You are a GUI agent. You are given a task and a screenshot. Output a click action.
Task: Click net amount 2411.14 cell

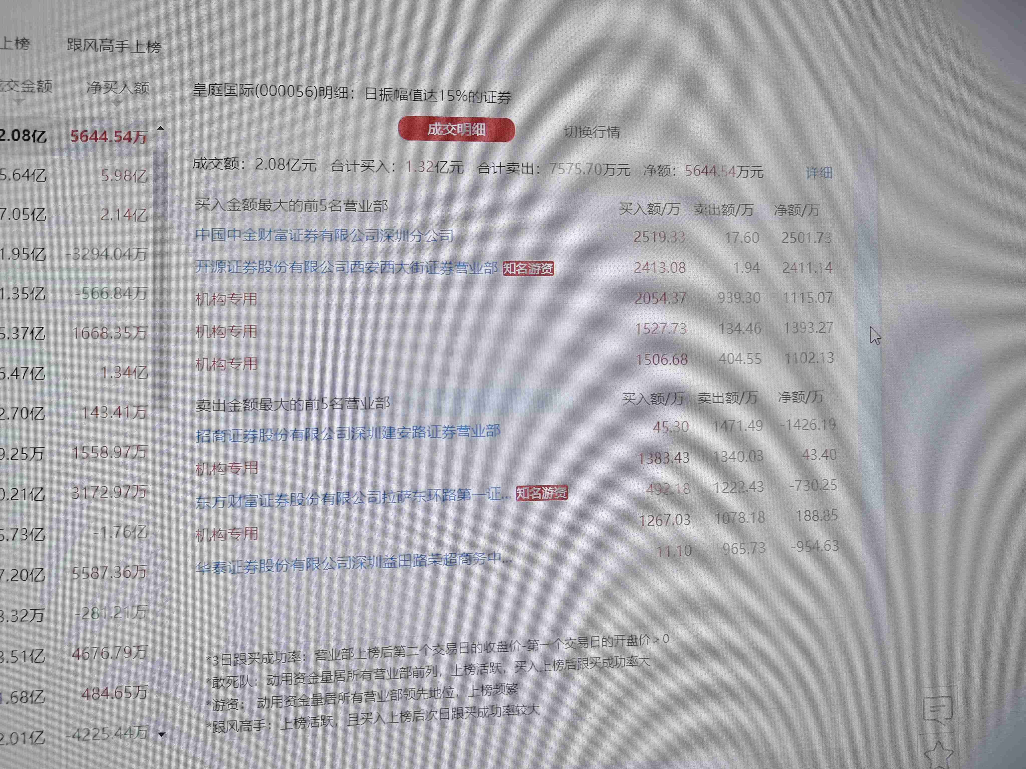[x=807, y=267]
